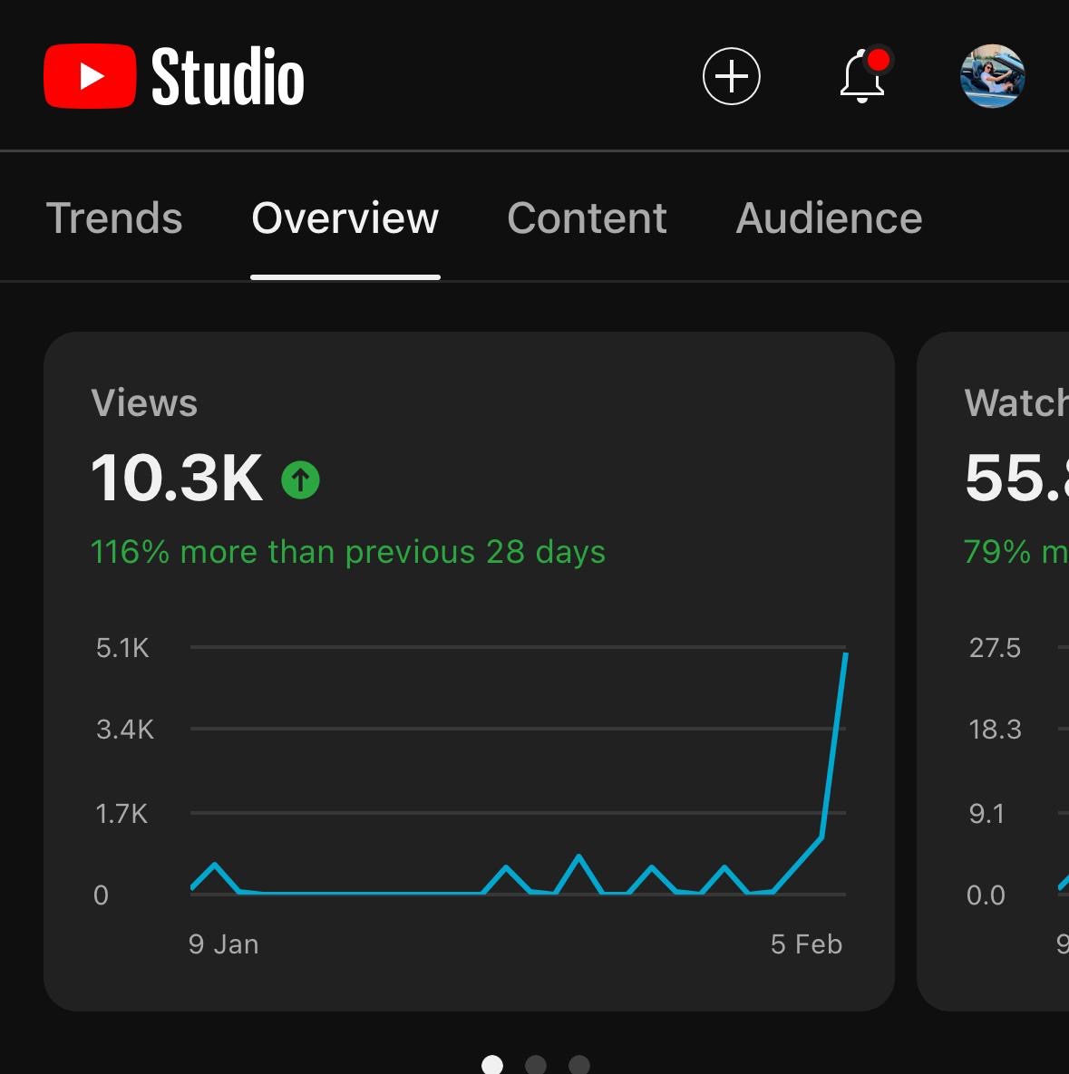This screenshot has height=1074, width=1069.
Task: Open the account profile avatar
Action: click(x=992, y=76)
